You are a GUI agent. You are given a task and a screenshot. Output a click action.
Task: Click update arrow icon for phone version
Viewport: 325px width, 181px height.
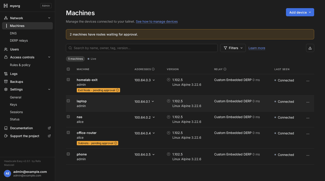[168, 154]
